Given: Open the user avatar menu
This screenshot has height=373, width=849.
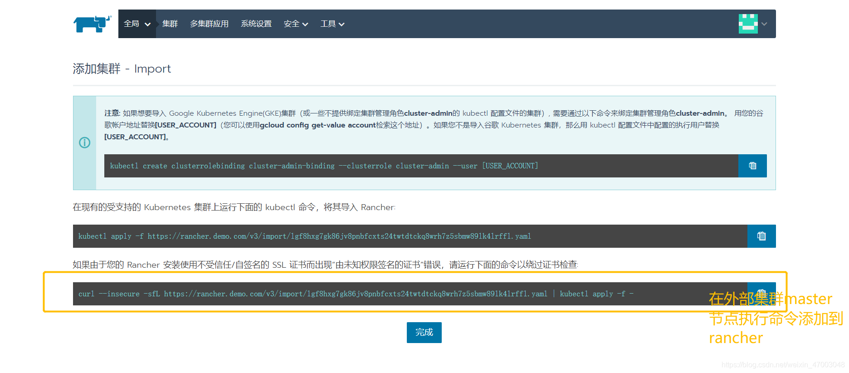Looking at the screenshot, I should coord(748,24).
